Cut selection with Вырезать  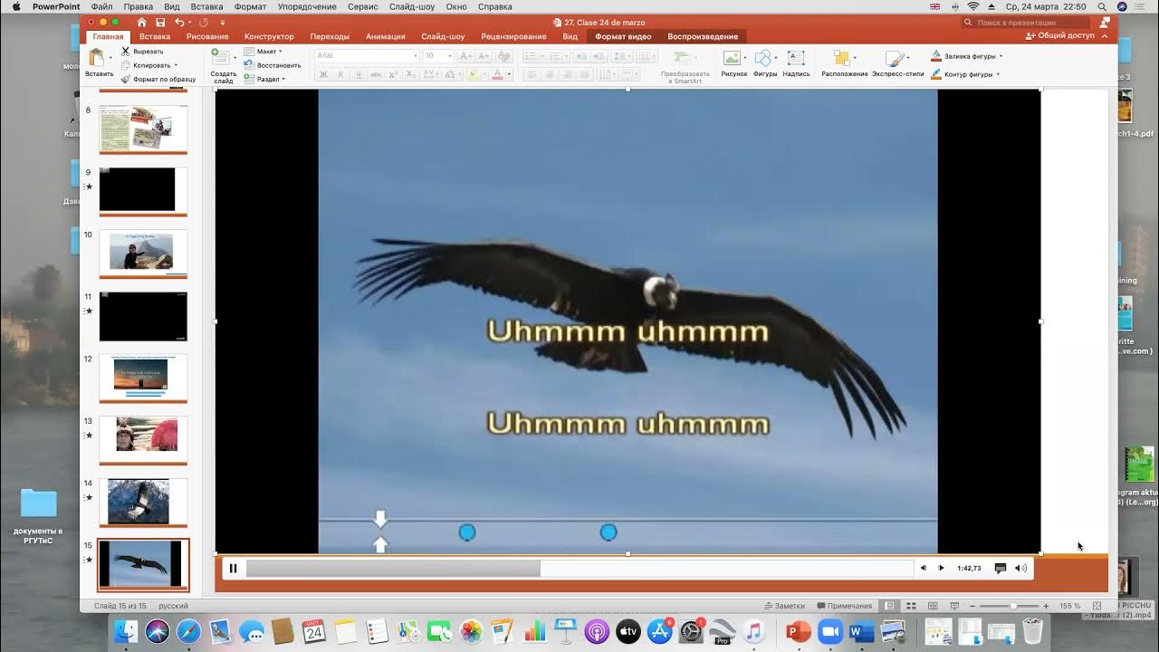142,52
